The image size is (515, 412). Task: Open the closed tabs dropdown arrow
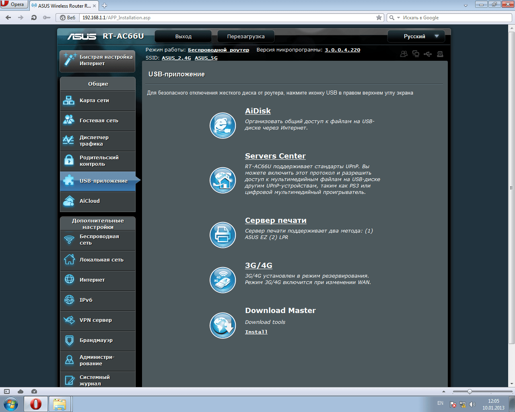coord(466,6)
